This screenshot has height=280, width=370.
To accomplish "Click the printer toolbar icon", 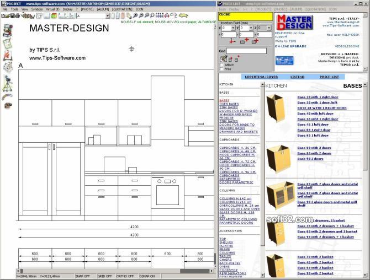I will [x=18, y=16].
